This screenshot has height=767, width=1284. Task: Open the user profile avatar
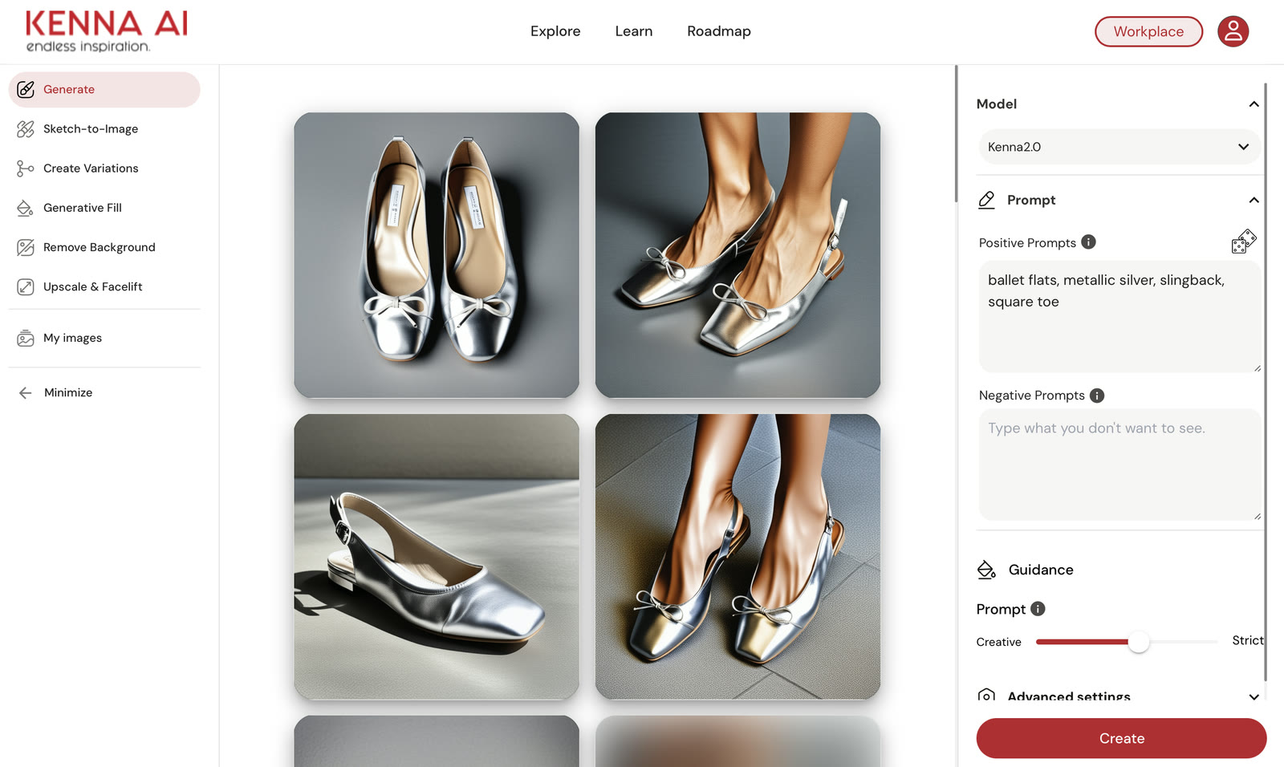(x=1233, y=31)
